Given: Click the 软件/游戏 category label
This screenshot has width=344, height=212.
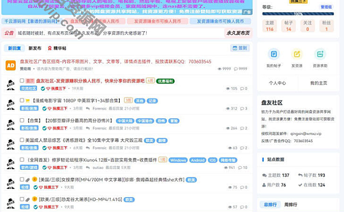Looking at the screenshot, I should (29, 168).
